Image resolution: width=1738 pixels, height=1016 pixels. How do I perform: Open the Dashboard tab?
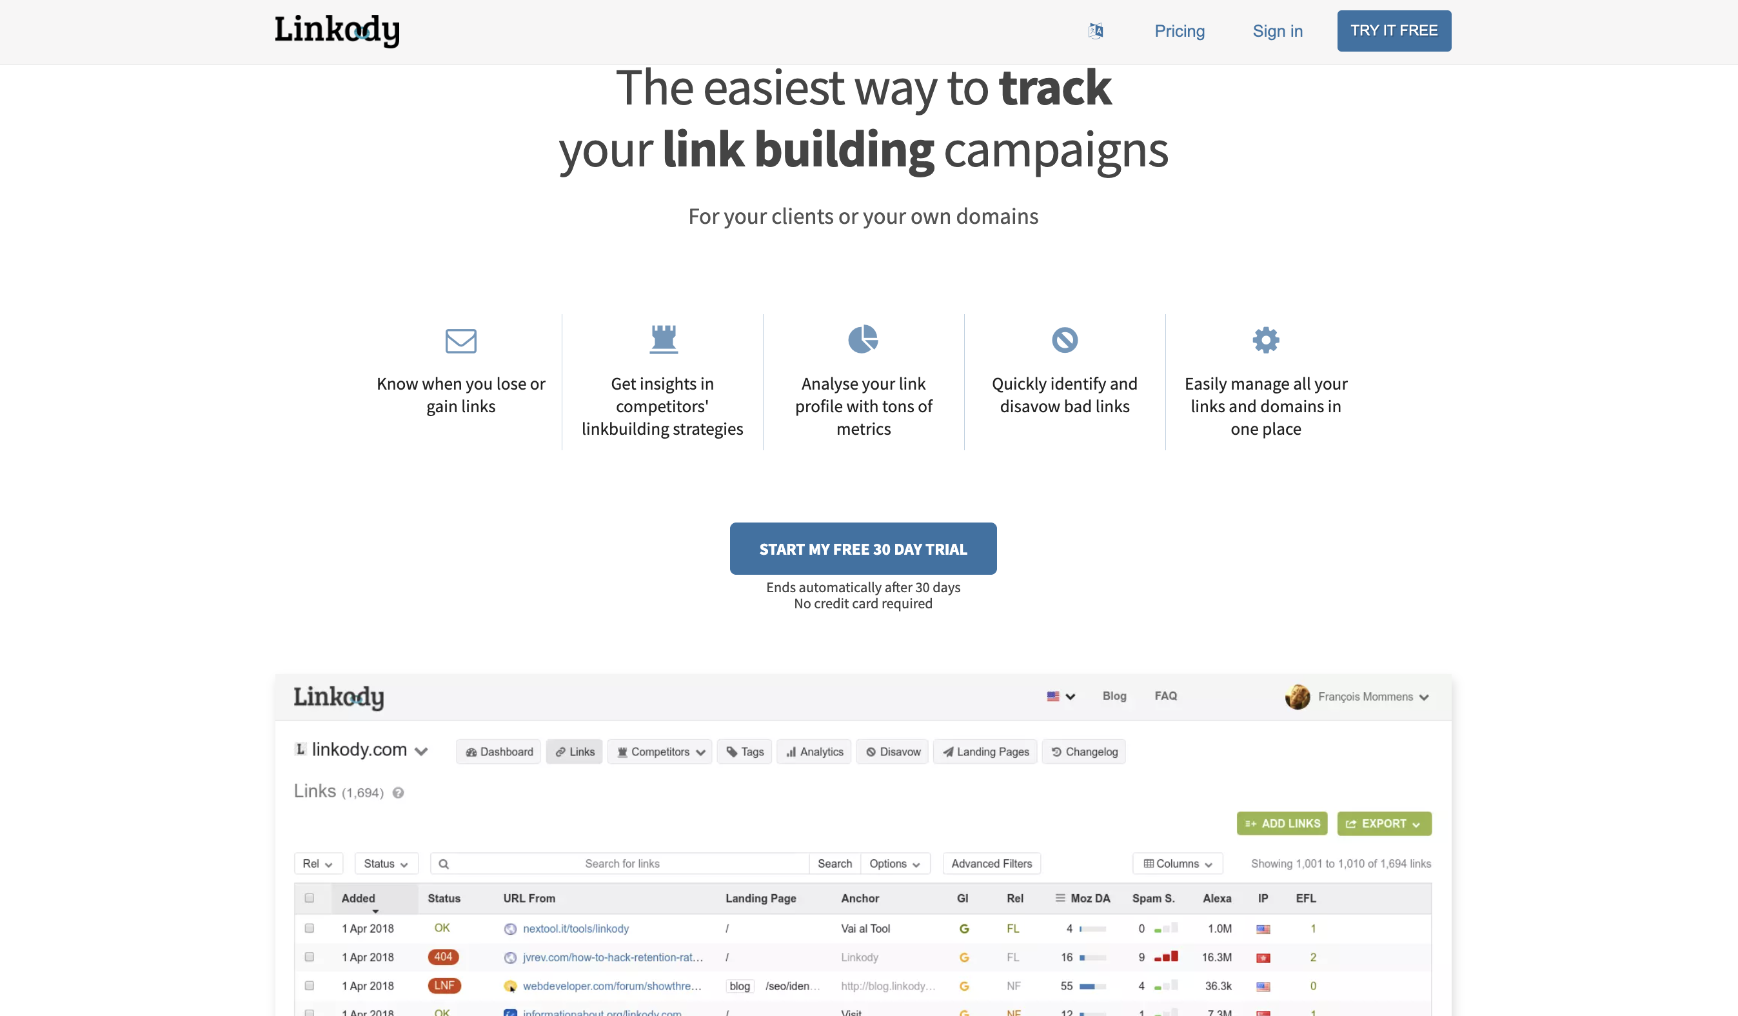pyautogui.click(x=500, y=751)
